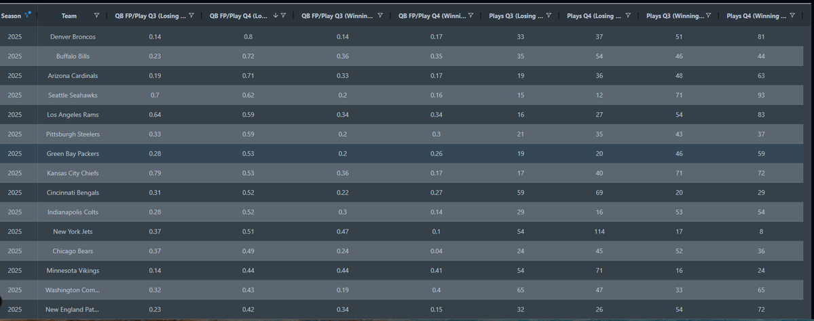
Task: Open filter for Plays Q3 (Winning) column
Action: 709,16
